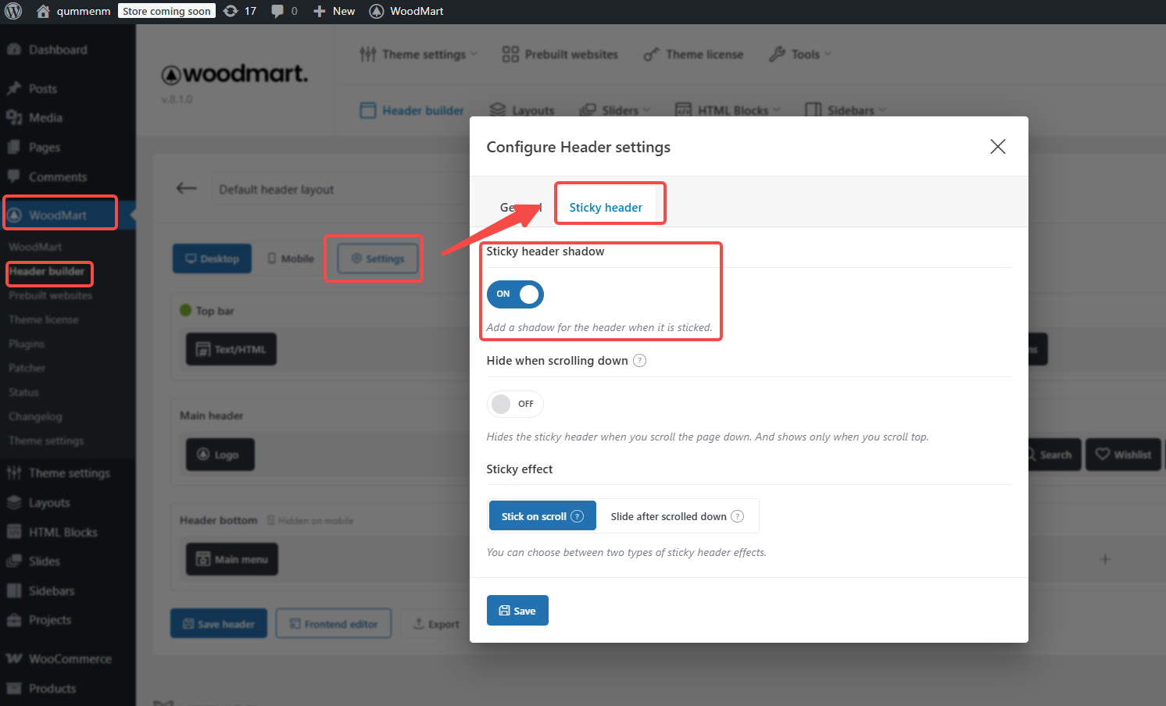The height and width of the screenshot is (706, 1166).
Task: Click help icon next to Hide when scrolling down
Action: [x=639, y=361]
